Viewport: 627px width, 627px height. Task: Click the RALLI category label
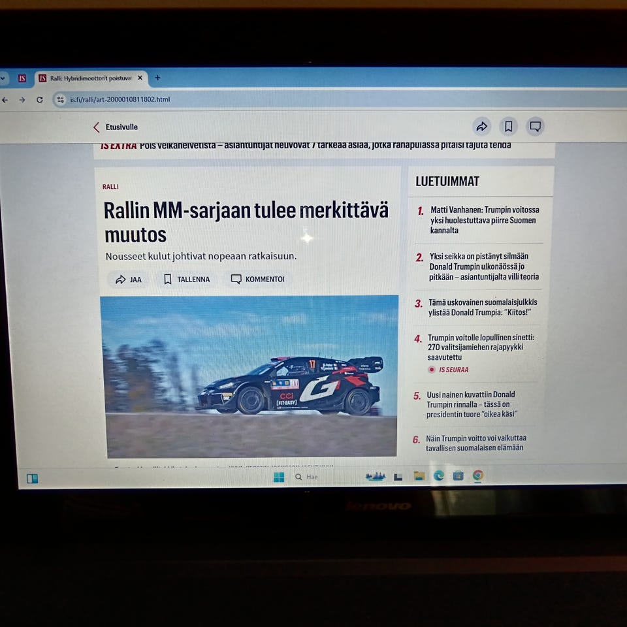[x=110, y=187]
